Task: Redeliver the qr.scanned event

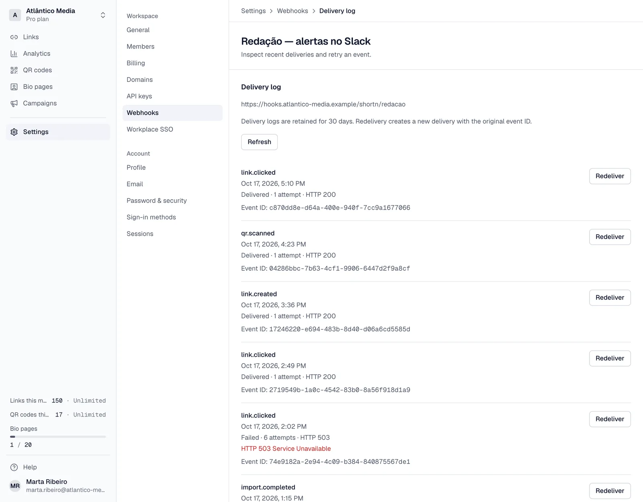Action: [610, 237]
